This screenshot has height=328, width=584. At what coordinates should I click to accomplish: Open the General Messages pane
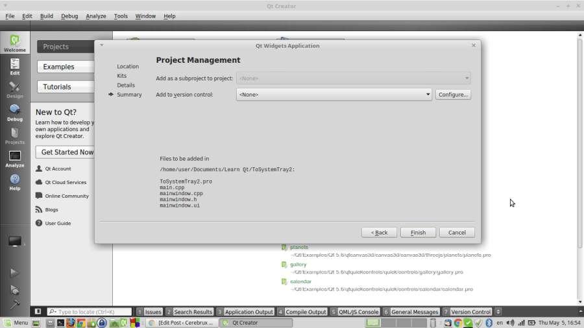pyautogui.click(x=411, y=312)
